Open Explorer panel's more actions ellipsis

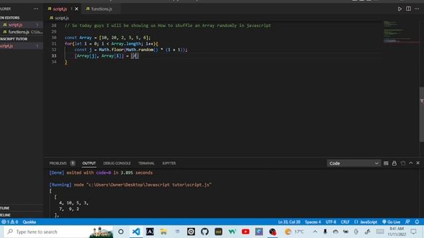tap(36, 9)
